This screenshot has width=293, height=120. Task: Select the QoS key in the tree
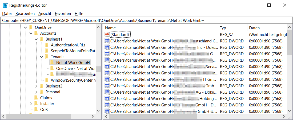click(x=44, y=109)
